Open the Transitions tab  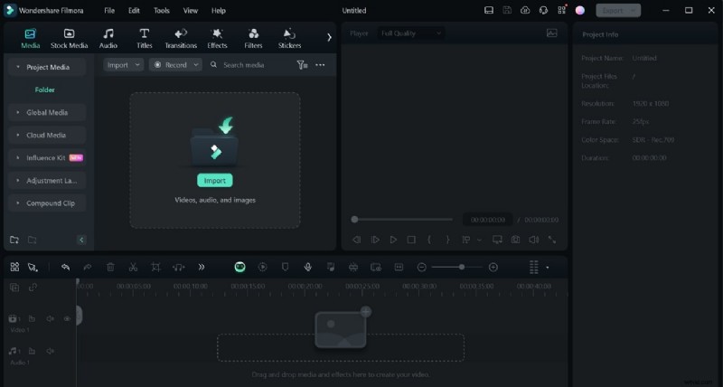click(x=181, y=38)
